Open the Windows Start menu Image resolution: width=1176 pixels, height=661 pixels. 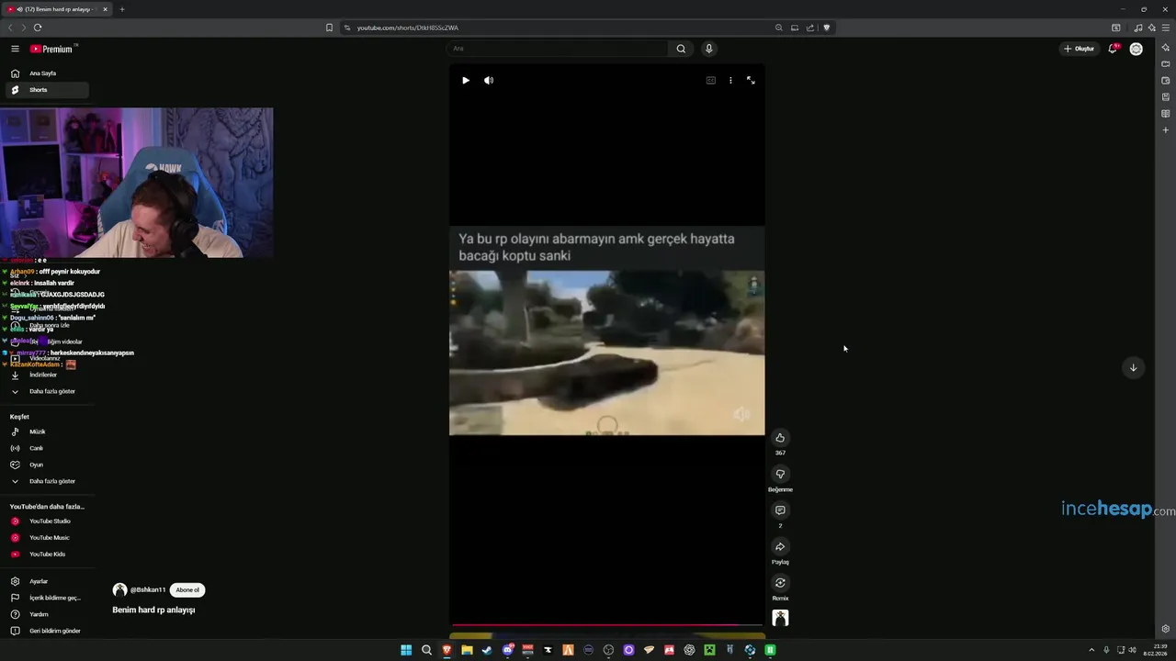click(406, 650)
